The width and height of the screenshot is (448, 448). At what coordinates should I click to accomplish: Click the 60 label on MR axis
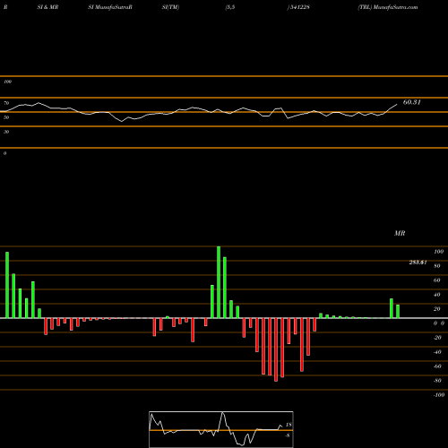click(437, 280)
